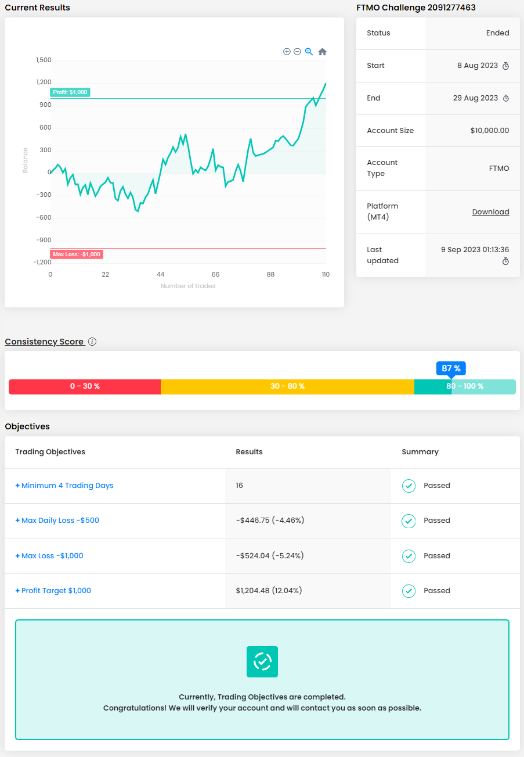Click the Platform (MT4) row label
This screenshot has height=757, width=524.
click(382, 211)
